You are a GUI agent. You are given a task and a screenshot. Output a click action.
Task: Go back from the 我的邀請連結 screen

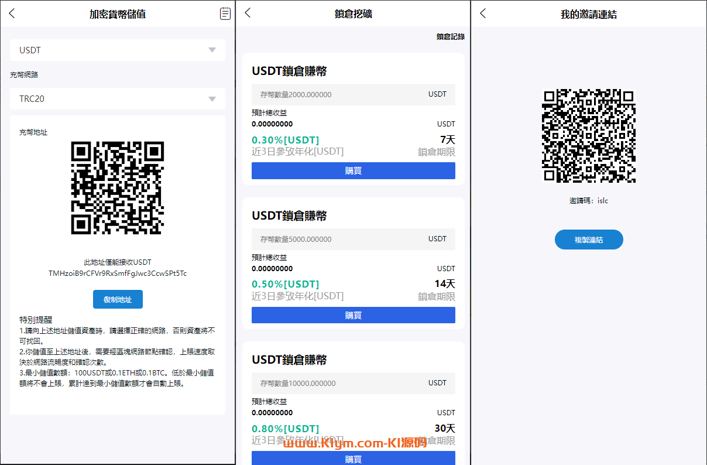483,13
